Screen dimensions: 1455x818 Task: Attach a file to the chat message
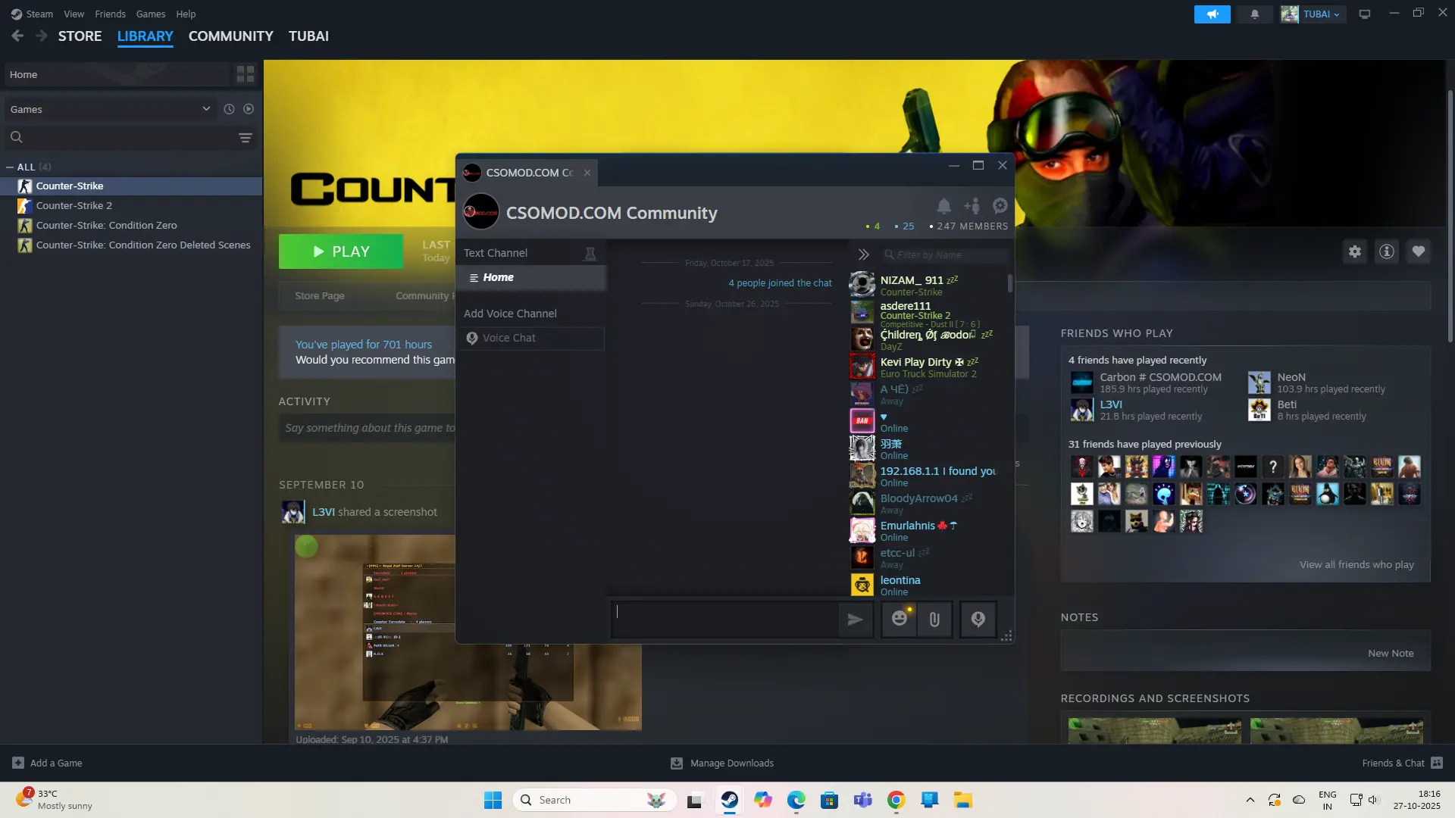(934, 620)
